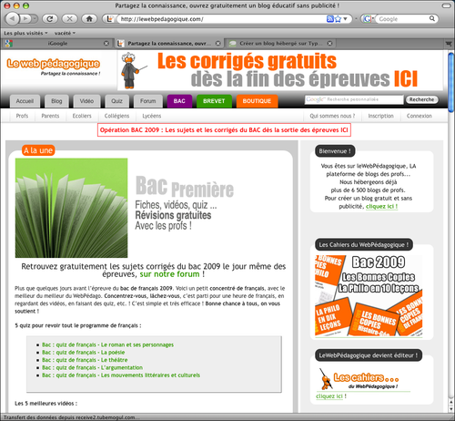455x421 pixels.
Task: Open the purple BAC menu tab
Action: (x=179, y=101)
